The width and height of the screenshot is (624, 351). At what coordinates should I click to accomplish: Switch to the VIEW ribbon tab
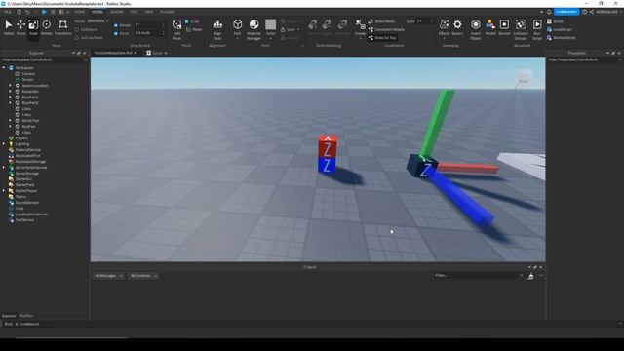pos(148,12)
